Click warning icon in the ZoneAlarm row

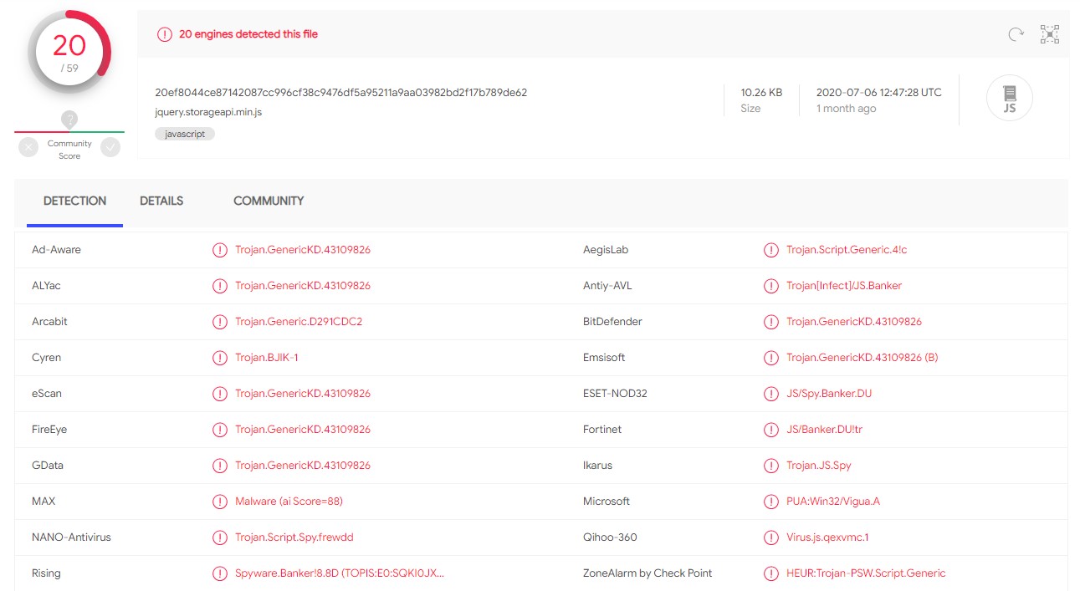pos(771,573)
